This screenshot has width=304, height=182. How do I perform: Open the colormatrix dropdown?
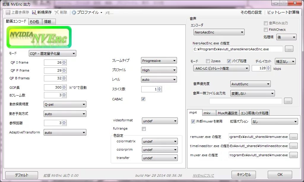point(160,141)
